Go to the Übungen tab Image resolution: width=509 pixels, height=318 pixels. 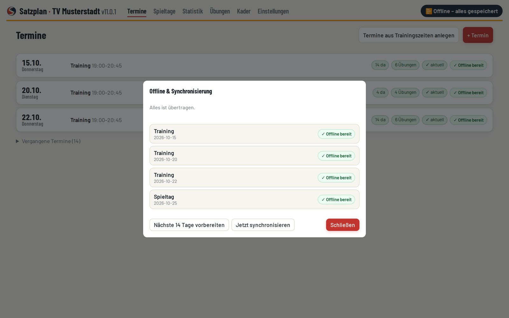pos(220,11)
